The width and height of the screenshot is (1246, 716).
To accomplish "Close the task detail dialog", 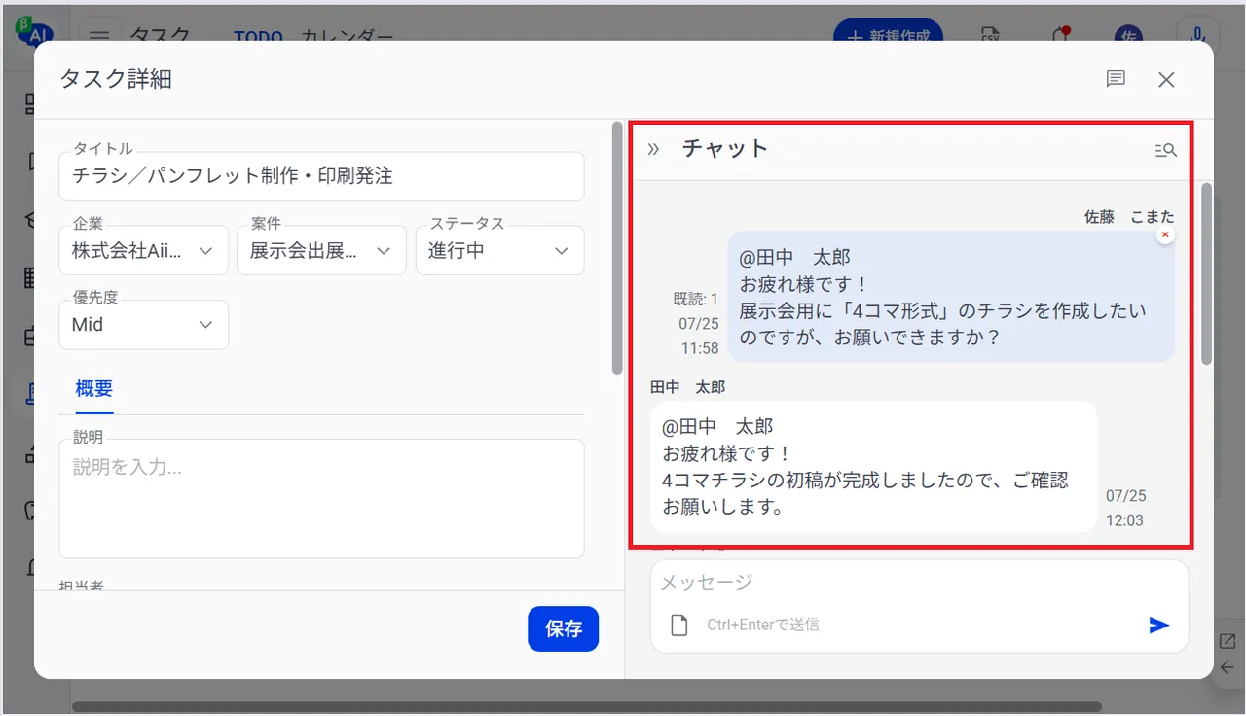I will point(1166,80).
